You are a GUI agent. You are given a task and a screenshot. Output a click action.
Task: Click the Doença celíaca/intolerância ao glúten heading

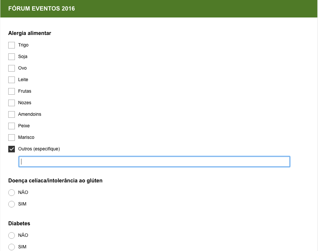click(x=55, y=181)
